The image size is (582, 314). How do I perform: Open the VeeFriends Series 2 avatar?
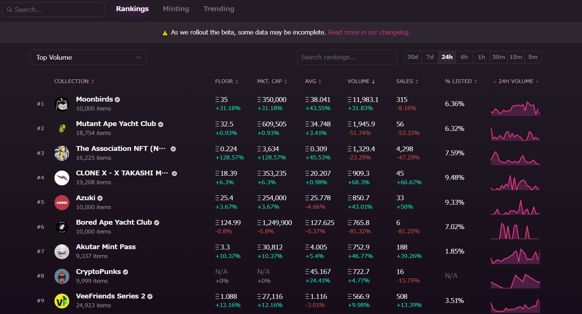62,301
